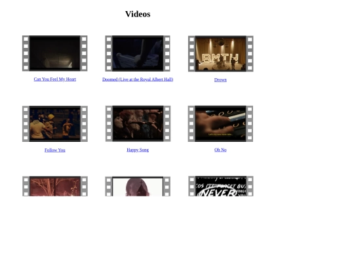
Task: Click the Happy Song choir thumbnail
Action: pos(138,123)
